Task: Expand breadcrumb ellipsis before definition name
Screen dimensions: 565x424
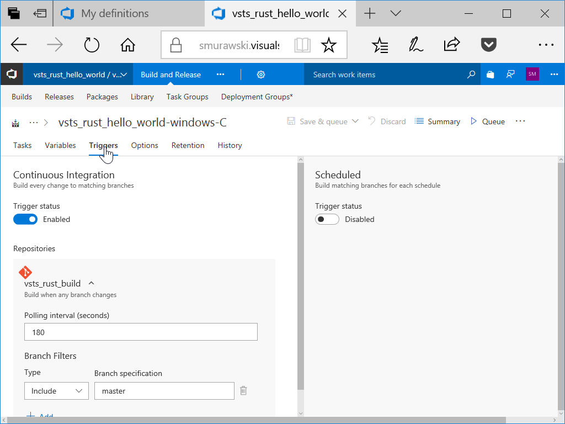Action: point(34,122)
